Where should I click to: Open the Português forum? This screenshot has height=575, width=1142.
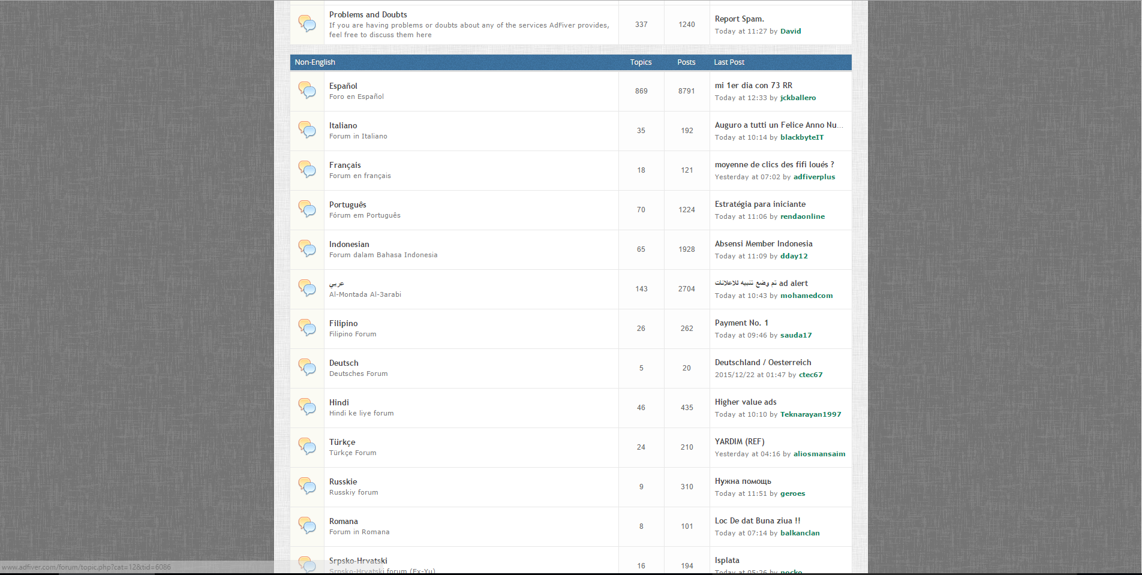347,204
